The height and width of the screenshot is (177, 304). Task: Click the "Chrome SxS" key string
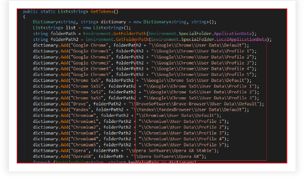coord(86,80)
